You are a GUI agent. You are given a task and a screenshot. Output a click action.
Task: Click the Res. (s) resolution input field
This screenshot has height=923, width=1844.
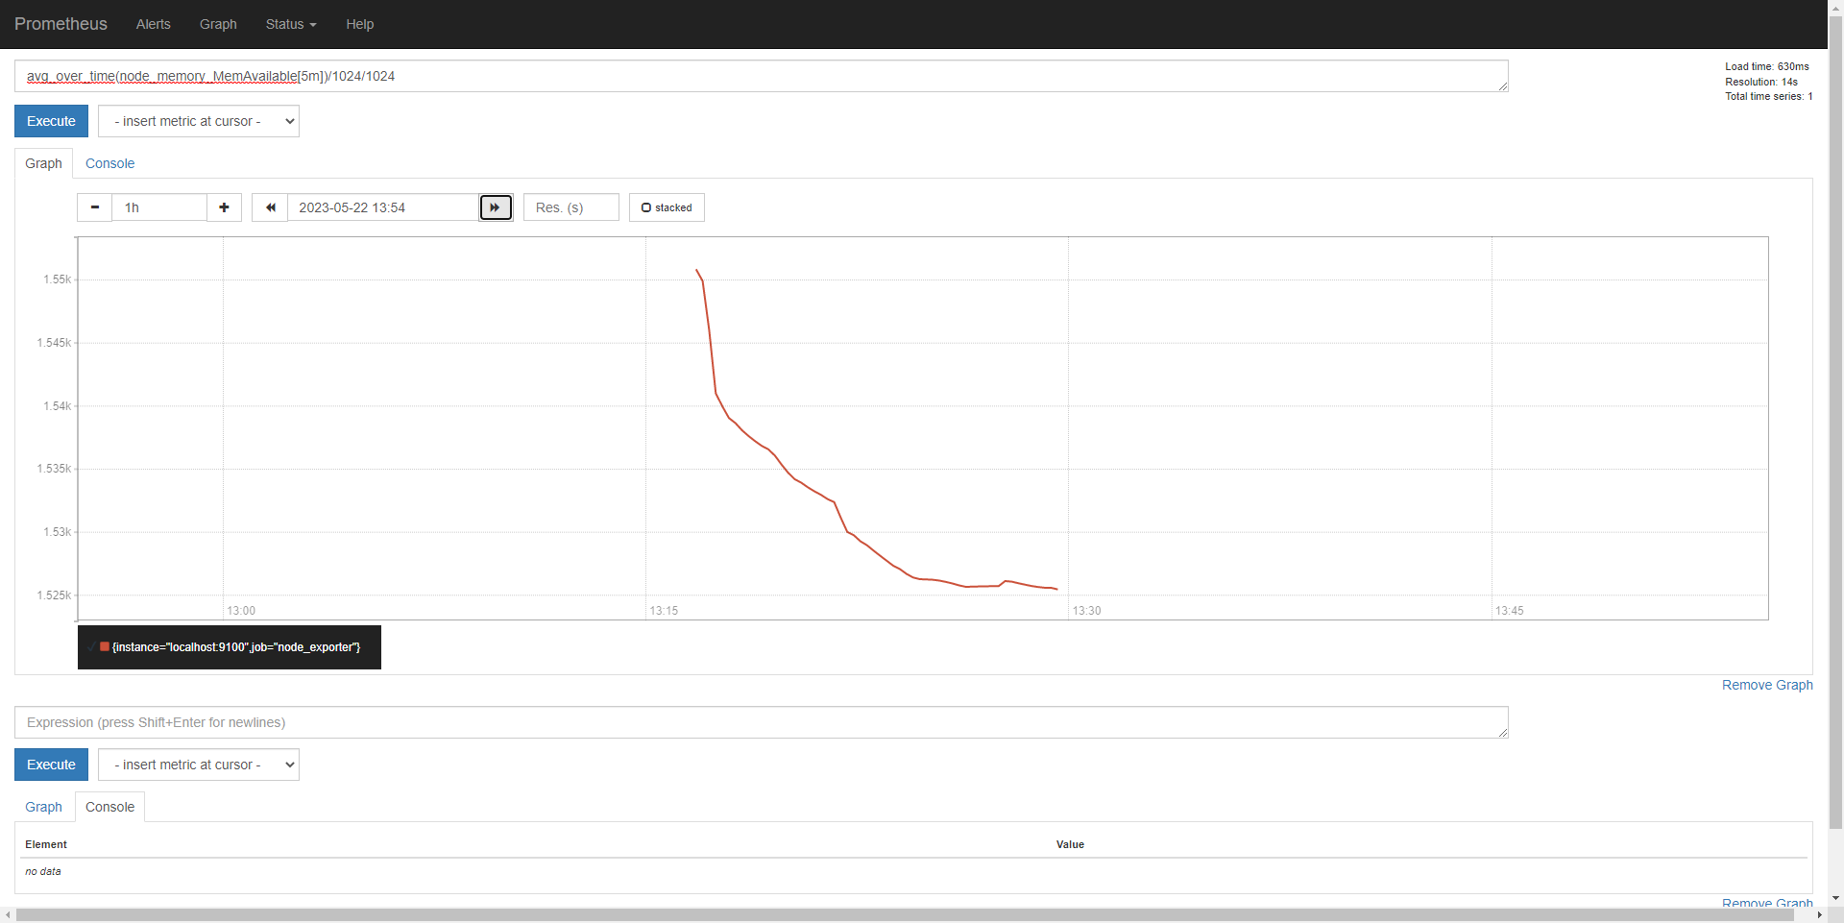click(x=570, y=207)
